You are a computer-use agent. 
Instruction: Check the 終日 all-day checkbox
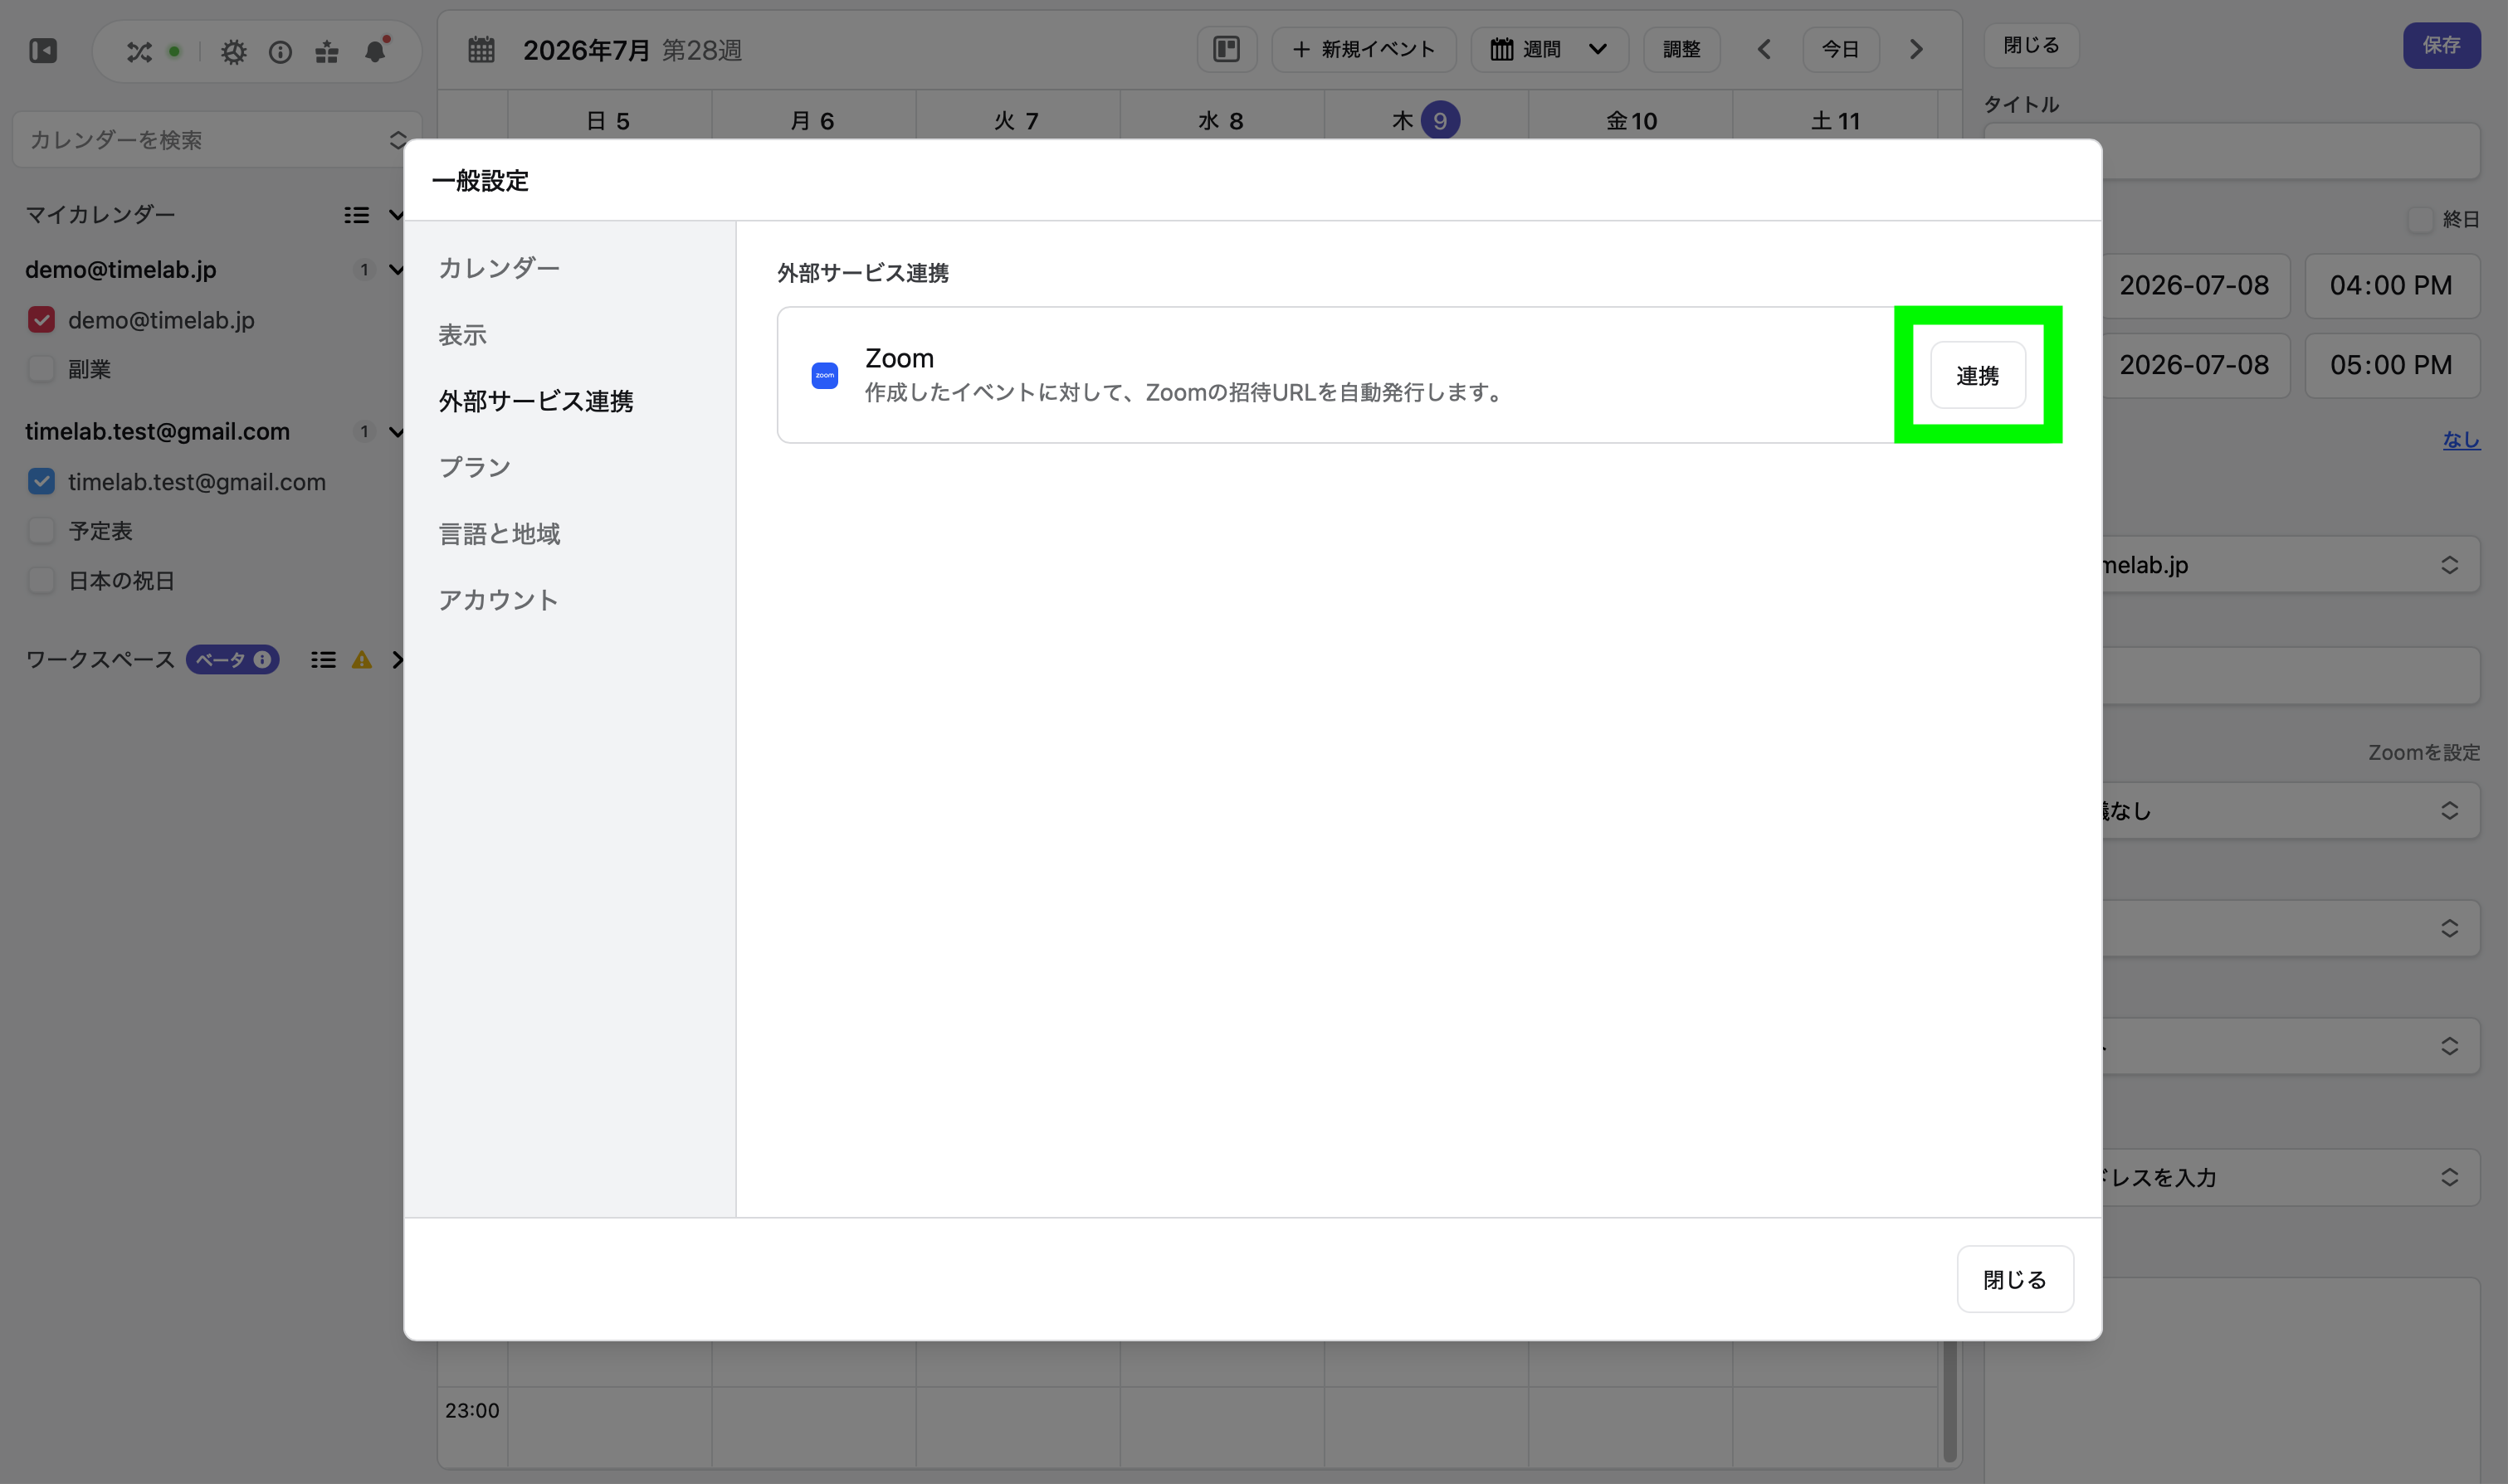pyautogui.click(x=2420, y=219)
